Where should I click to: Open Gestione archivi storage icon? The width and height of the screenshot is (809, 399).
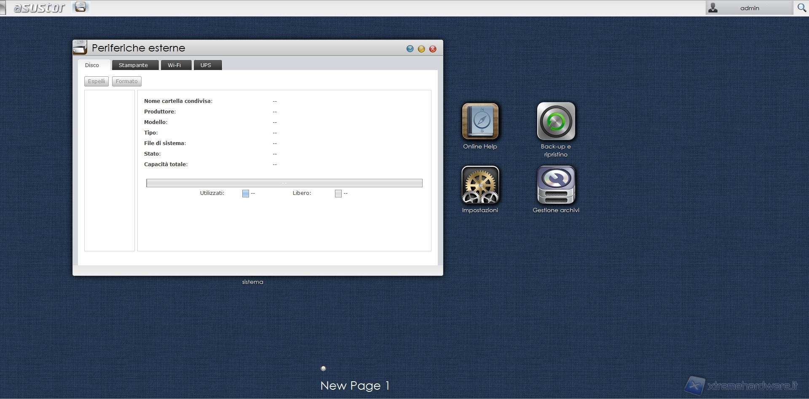click(556, 185)
